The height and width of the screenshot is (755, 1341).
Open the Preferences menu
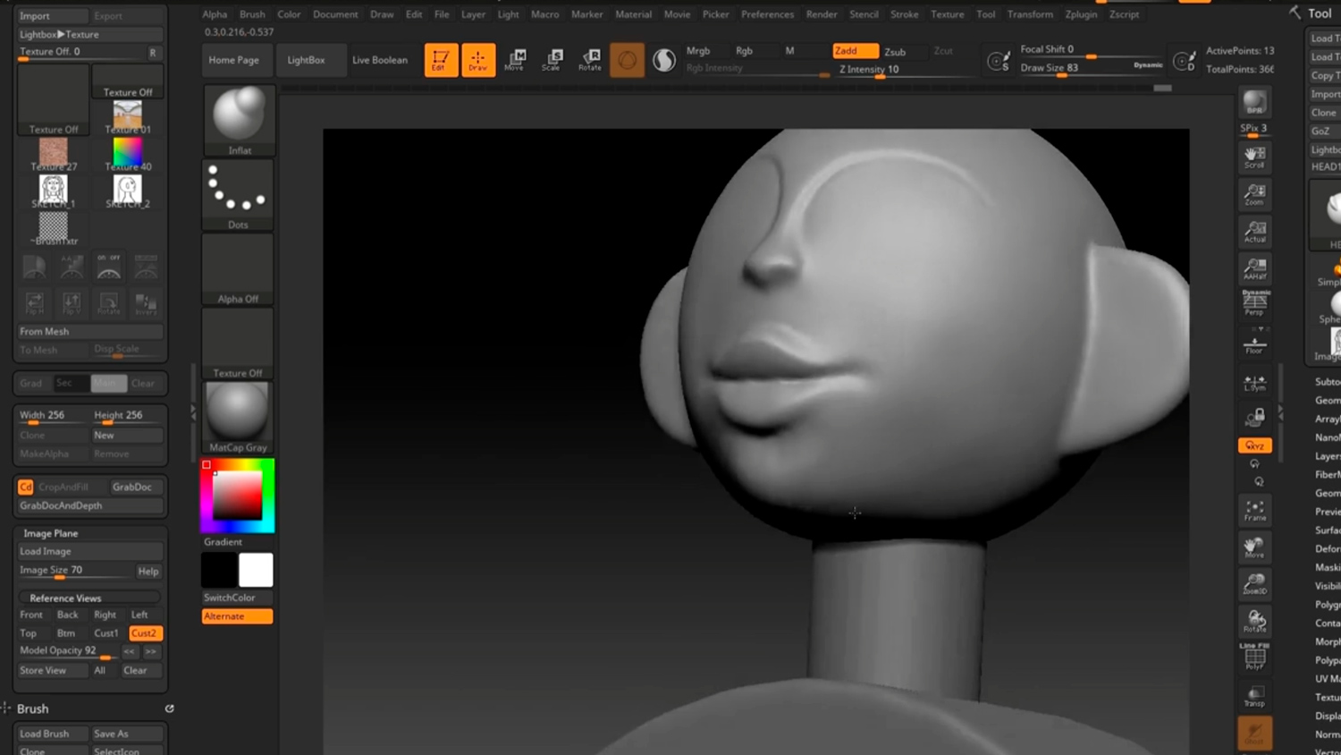(x=767, y=14)
